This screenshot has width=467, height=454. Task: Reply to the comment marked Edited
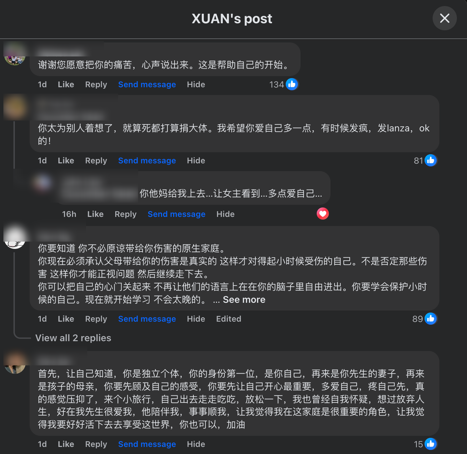[96, 319]
